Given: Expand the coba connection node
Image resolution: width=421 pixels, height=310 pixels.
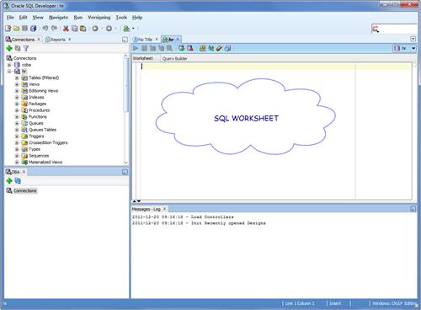Looking at the screenshot, I should (x=9, y=65).
